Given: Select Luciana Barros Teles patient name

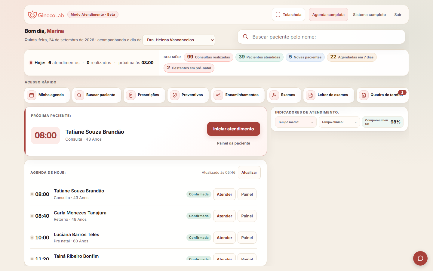Looking at the screenshot, I should click(x=76, y=234).
